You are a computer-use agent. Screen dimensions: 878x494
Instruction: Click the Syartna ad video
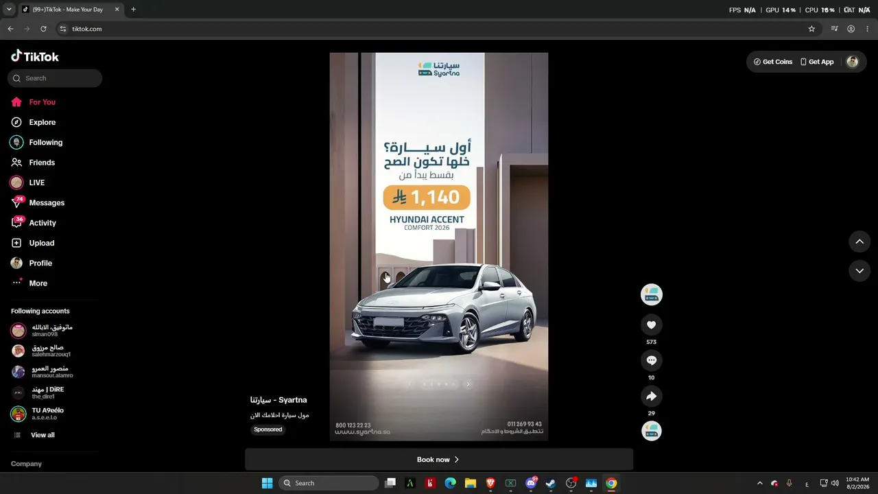(439, 246)
